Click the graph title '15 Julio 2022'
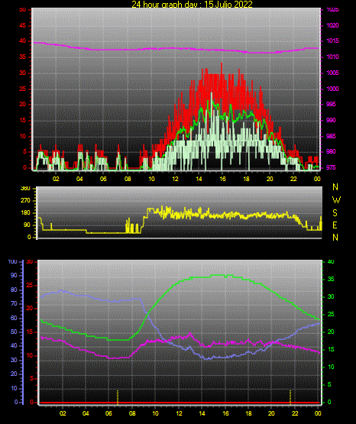Image resolution: width=356 pixels, height=424 pixels. [228, 4]
